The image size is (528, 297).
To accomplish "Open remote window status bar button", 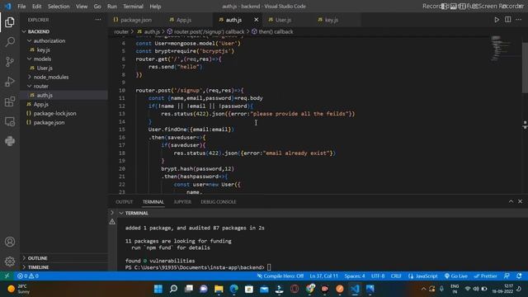I will pyautogui.click(x=7, y=276).
